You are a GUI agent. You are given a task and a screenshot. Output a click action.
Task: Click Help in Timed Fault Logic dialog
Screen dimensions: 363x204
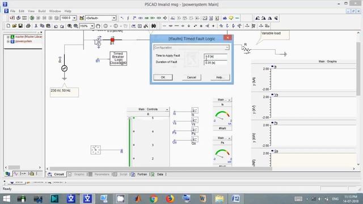(220, 77)
